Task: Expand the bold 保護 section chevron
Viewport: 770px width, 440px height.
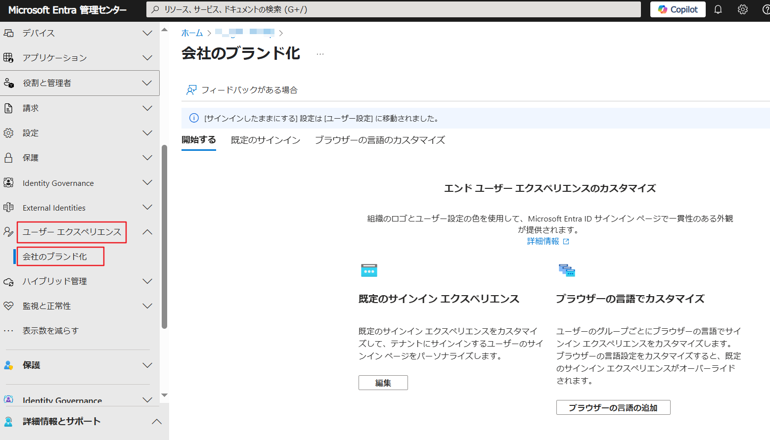Action: pos(147,365)
